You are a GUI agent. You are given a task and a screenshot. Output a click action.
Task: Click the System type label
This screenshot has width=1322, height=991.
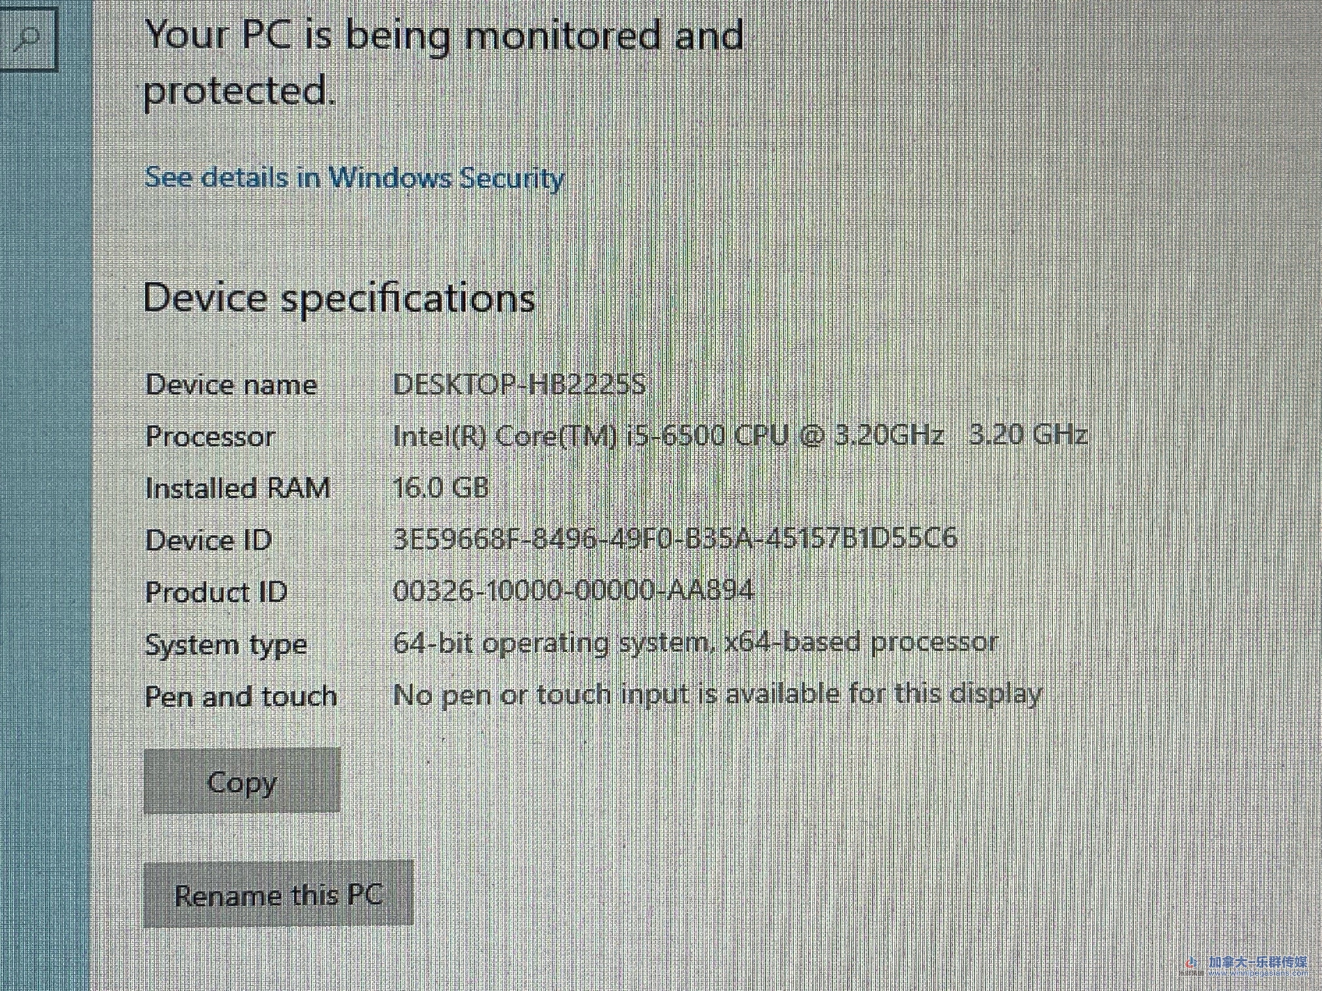coord(226,645)
